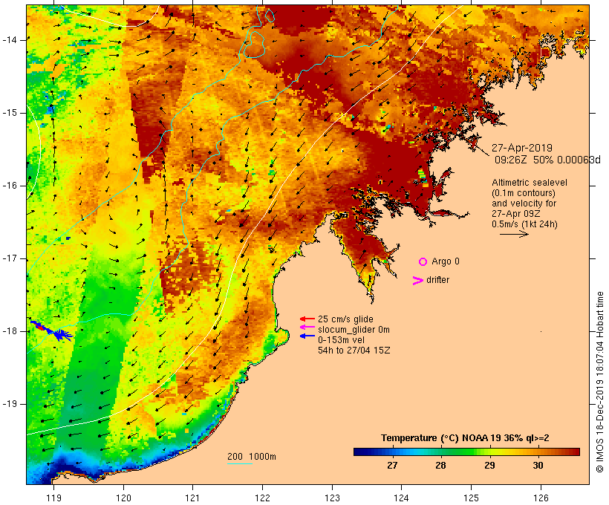The width and height of the screenshot is (609, 505).
Task: Click the temperature color bar scale
Action: point(466,452)
